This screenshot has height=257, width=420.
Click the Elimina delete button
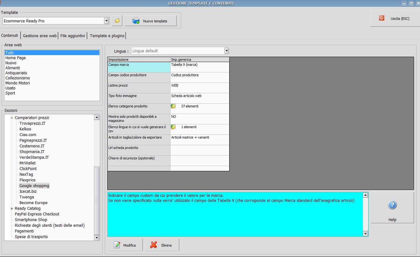click(x=162, y=245)
